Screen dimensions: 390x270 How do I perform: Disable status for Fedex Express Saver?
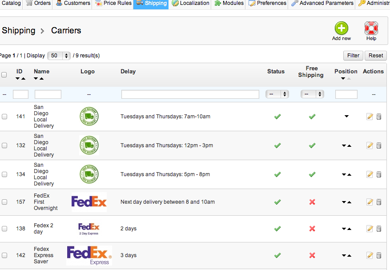pos(277,255)
